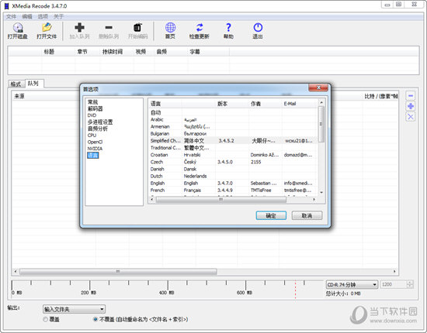
Task: Click the OK (确定) button
Action: (271, 215)
